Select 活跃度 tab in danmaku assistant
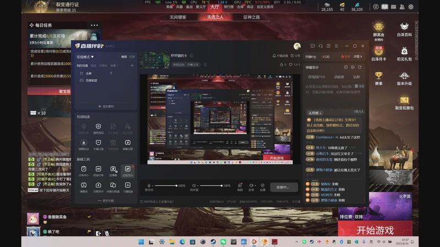The height and width of the screenshot is (247, 440). tap(339, 77)
